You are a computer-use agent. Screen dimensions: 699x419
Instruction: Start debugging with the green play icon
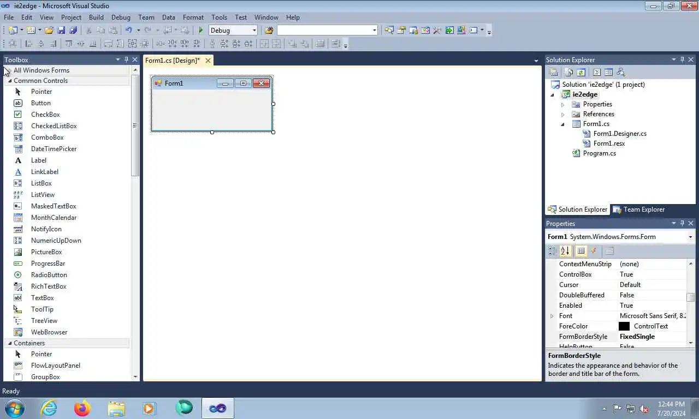pos(200,31)
